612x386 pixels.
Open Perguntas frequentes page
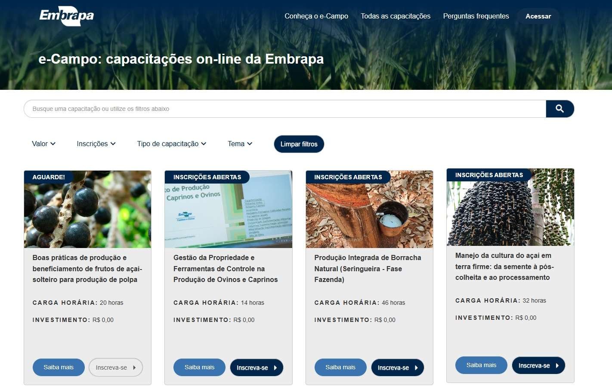476,16
